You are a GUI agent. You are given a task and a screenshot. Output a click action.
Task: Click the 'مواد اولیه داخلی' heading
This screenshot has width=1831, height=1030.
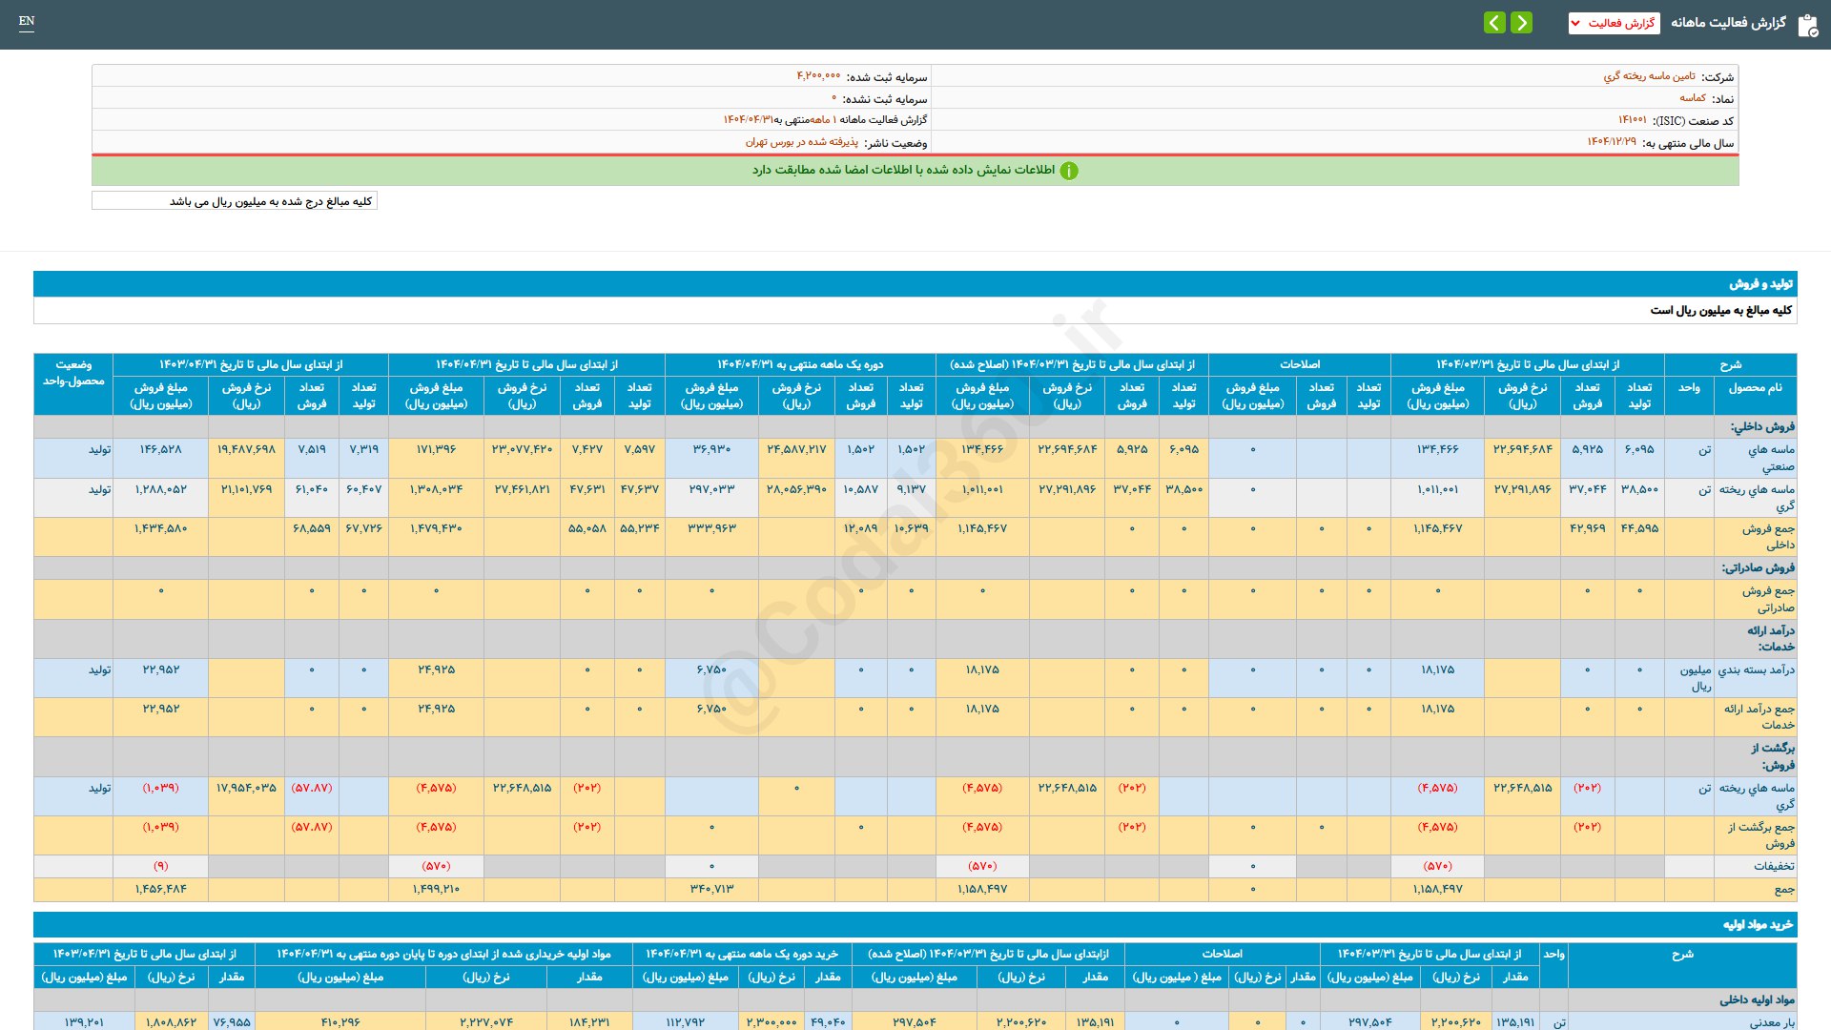point(1757,1000)
